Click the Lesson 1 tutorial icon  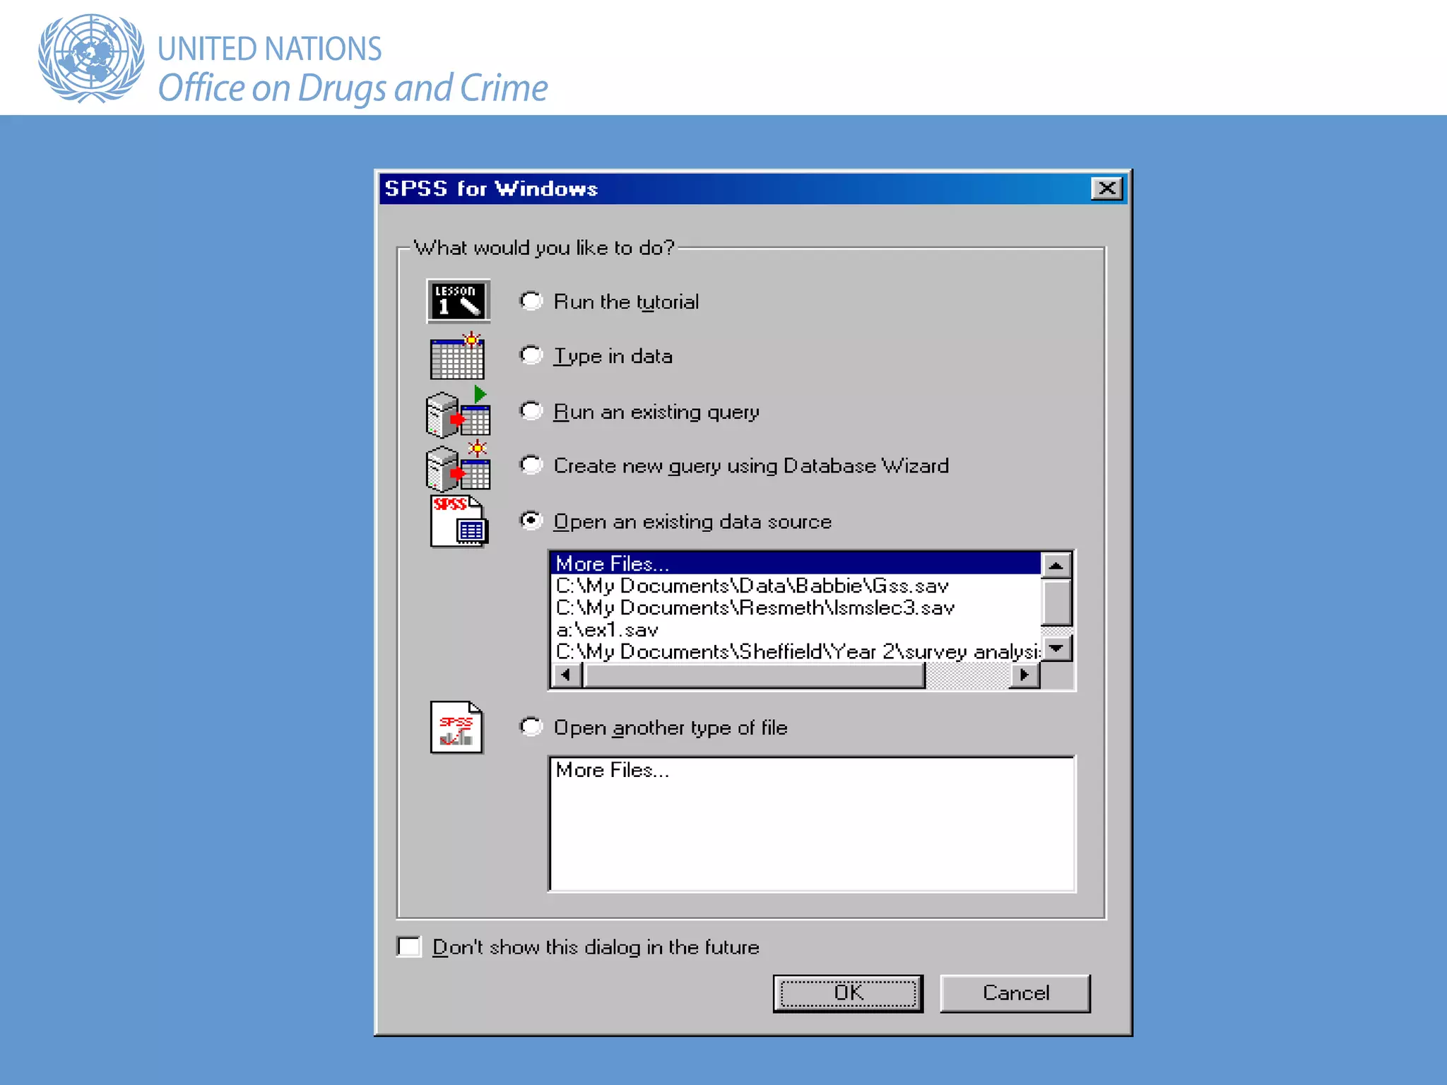pyautogui.click(x=458, y=301)
